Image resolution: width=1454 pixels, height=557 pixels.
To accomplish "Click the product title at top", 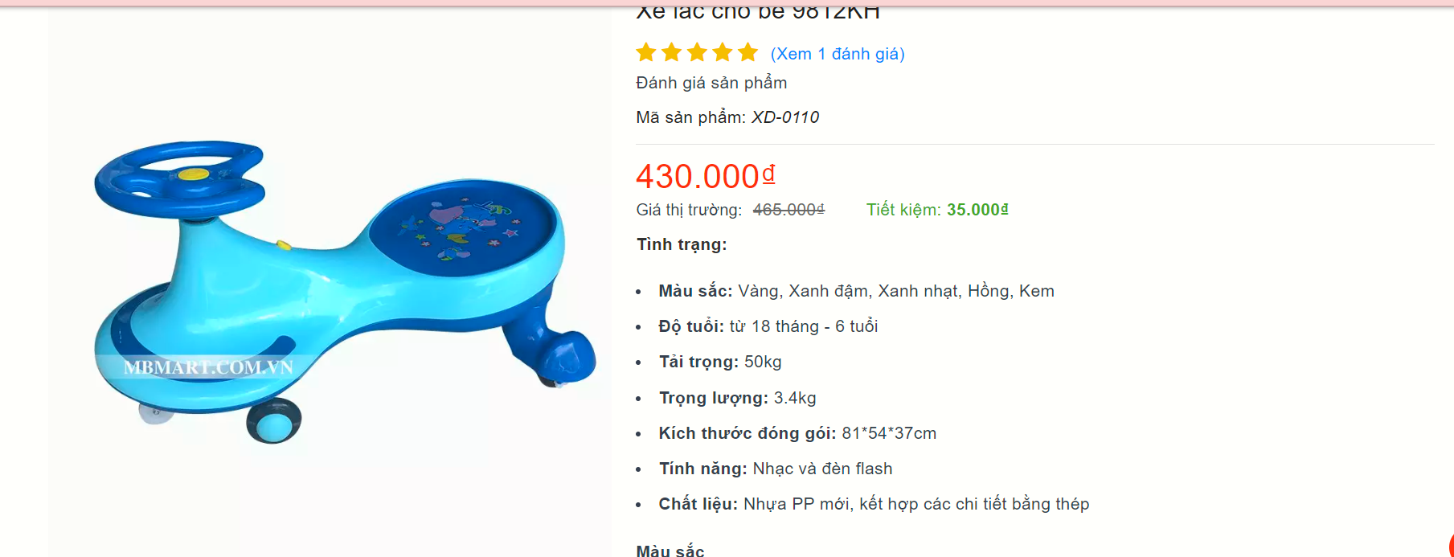I will pos(758,12).
